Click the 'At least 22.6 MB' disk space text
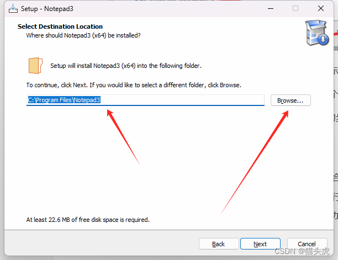Image resolution: width=338 pixels, height=260 pixels. 88,220
